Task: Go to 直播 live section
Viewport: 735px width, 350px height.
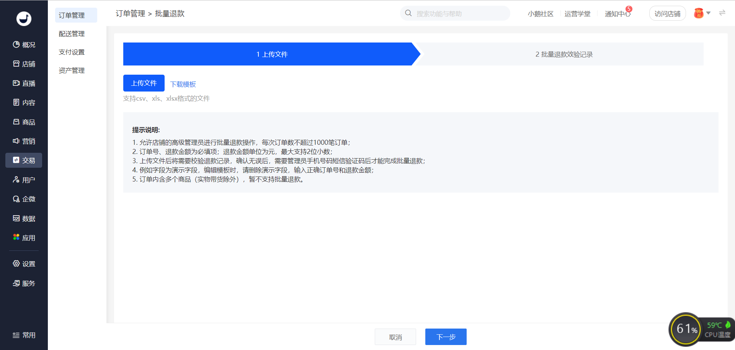Action: tap(24, 83)
